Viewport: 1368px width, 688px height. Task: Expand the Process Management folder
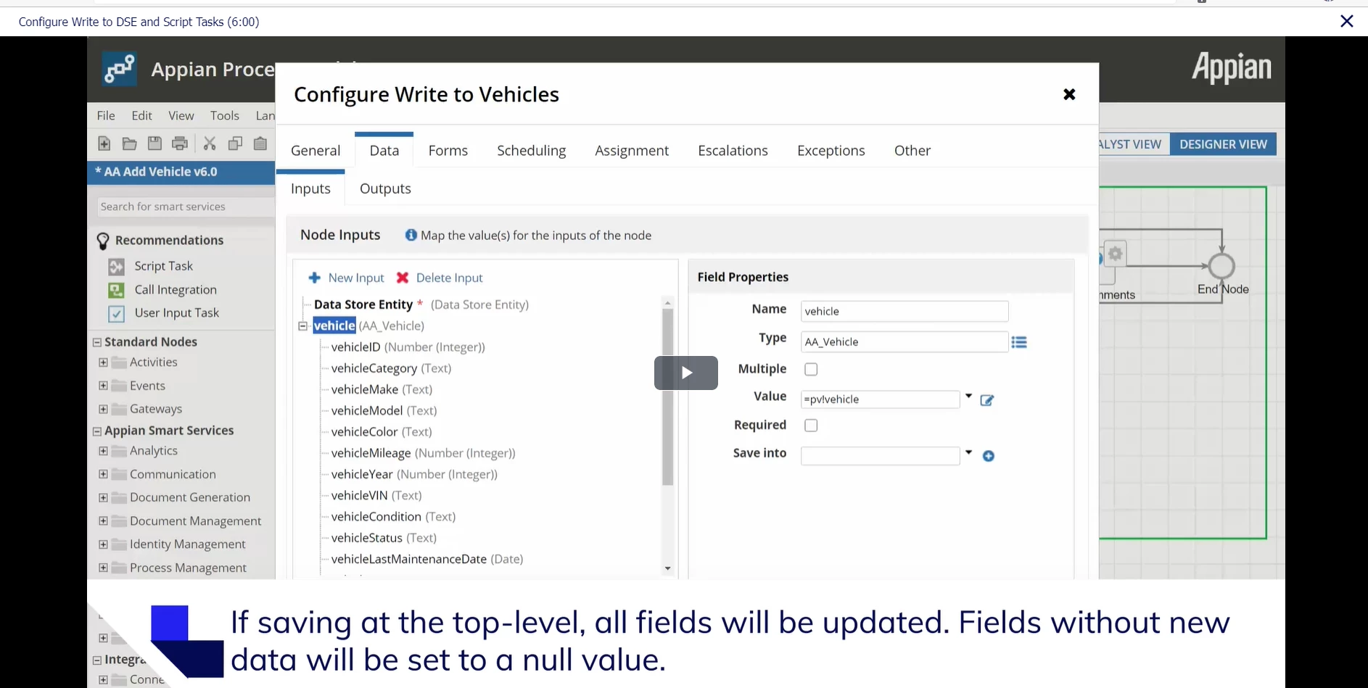[103, 568]
